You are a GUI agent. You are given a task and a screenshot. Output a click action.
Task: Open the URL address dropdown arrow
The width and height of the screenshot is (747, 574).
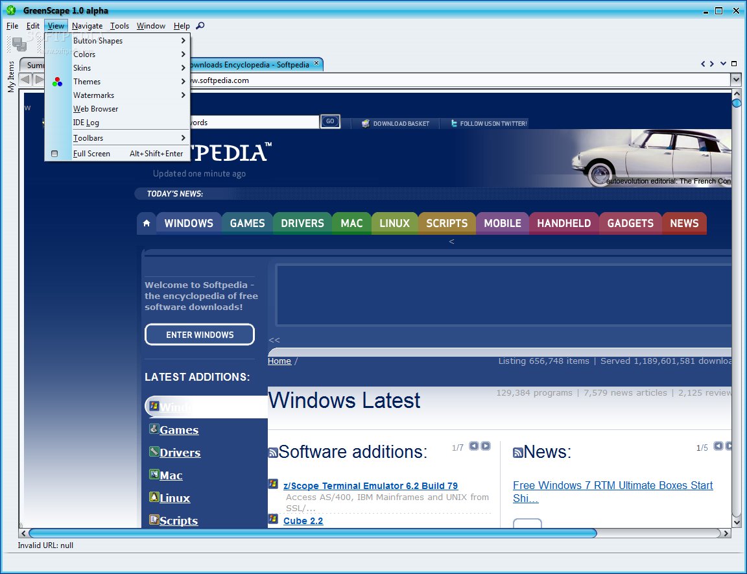pyautogui.click(x=736, y=80)
